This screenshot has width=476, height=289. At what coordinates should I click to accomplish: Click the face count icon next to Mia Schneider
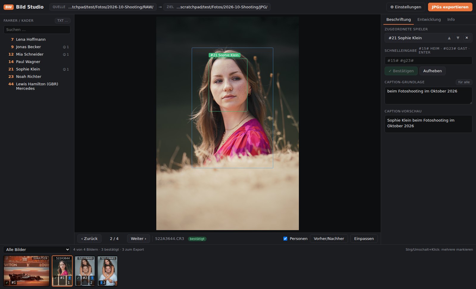66,54
